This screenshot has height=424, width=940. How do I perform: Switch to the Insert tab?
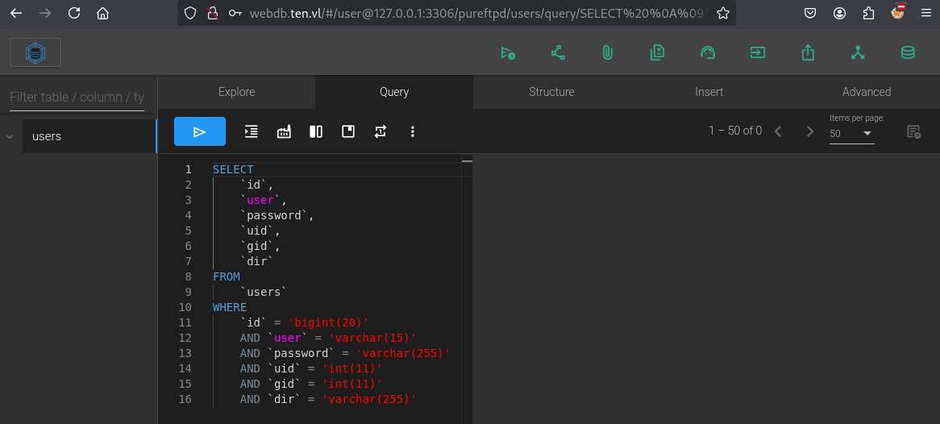709,92
